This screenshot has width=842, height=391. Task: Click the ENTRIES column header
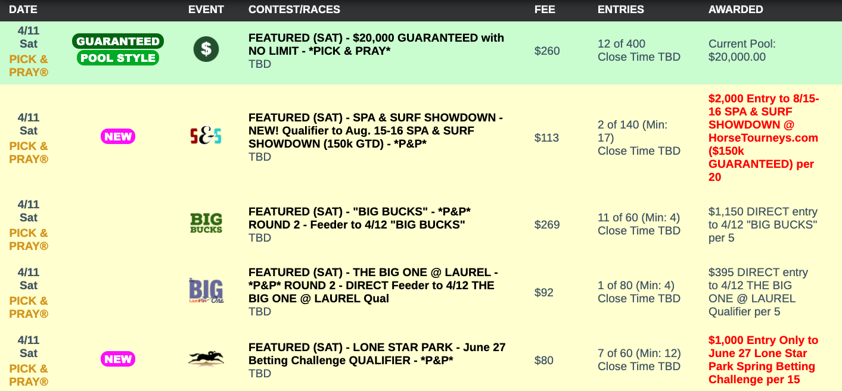click(620, 10)
